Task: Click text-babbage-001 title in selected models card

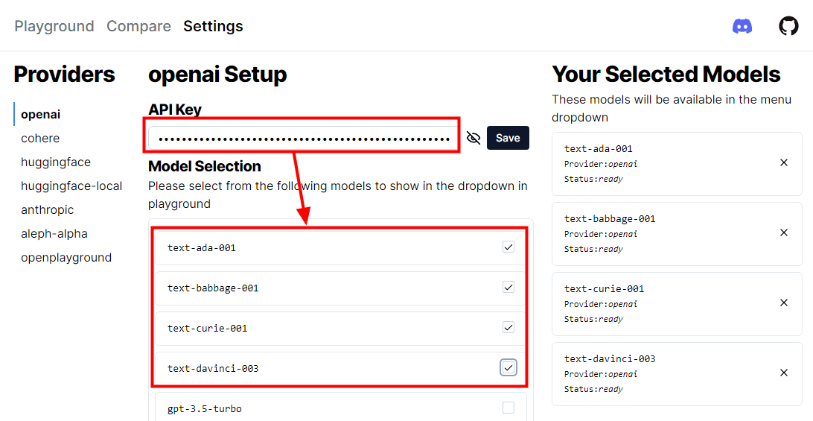Action: point(610,218)
